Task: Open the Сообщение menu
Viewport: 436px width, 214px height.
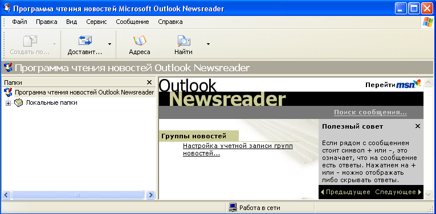Action: [x=132, y=22]
